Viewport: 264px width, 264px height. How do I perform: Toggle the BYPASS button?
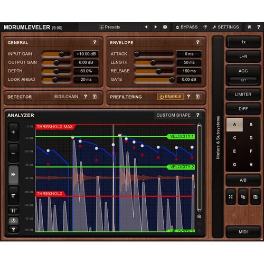click(x=187, y=27)
